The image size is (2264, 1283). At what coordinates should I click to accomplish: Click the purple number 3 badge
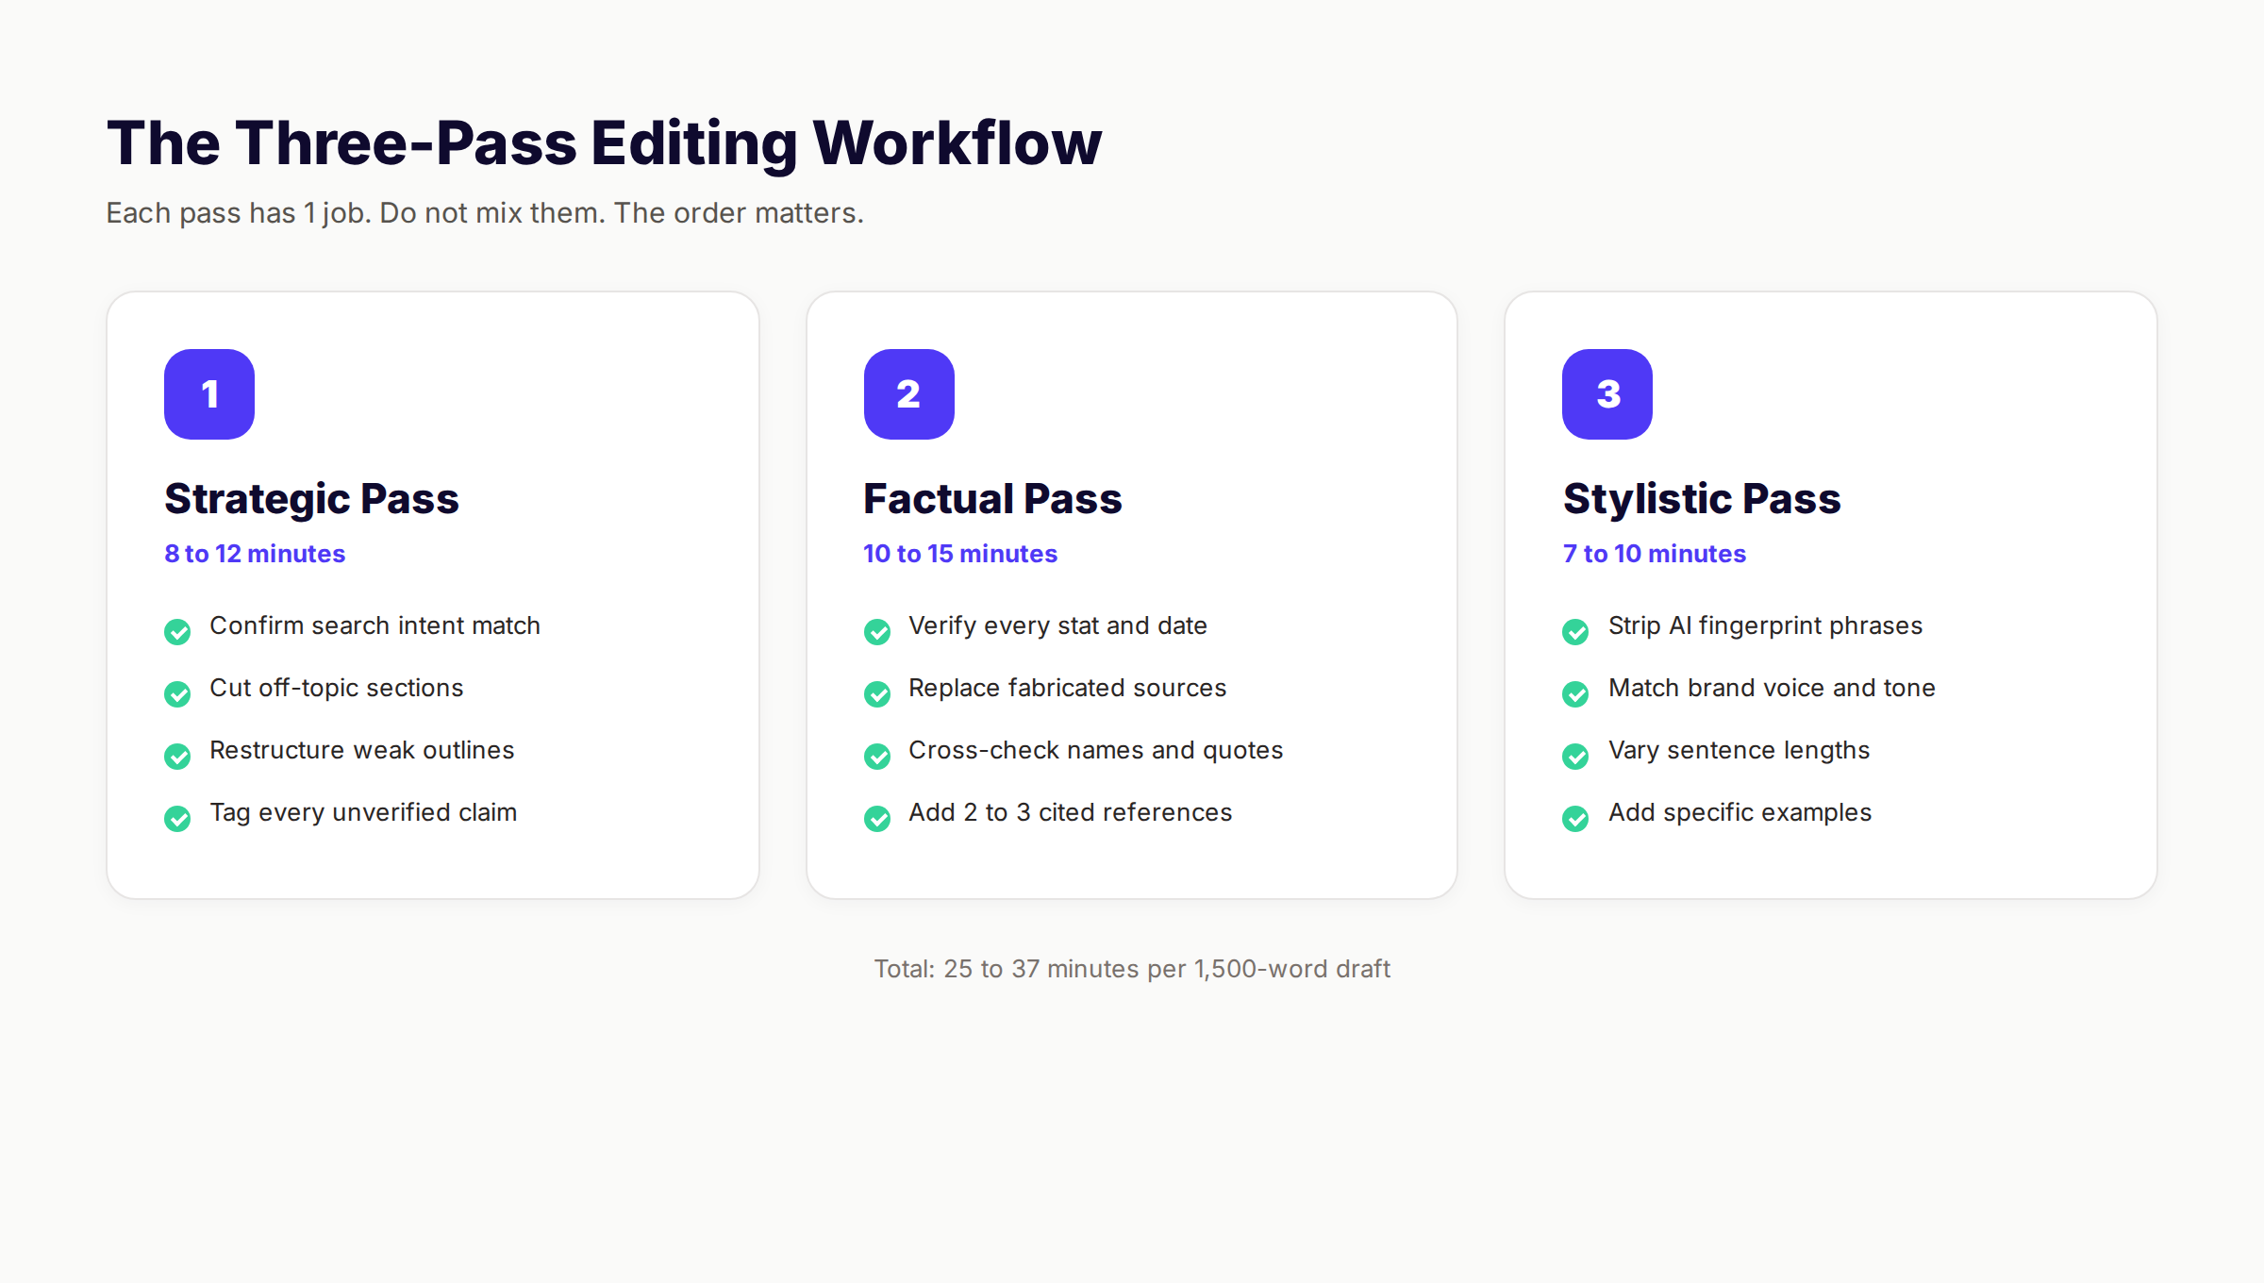click(x=1607, y=394)
